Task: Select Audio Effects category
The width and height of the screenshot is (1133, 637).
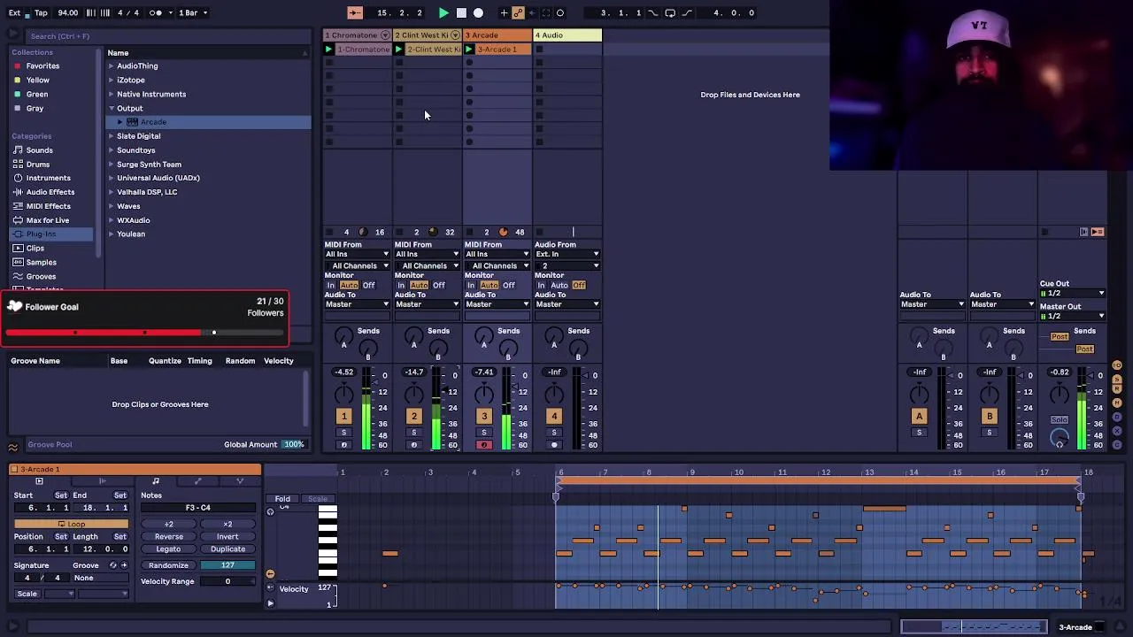Action: point(50,192)
